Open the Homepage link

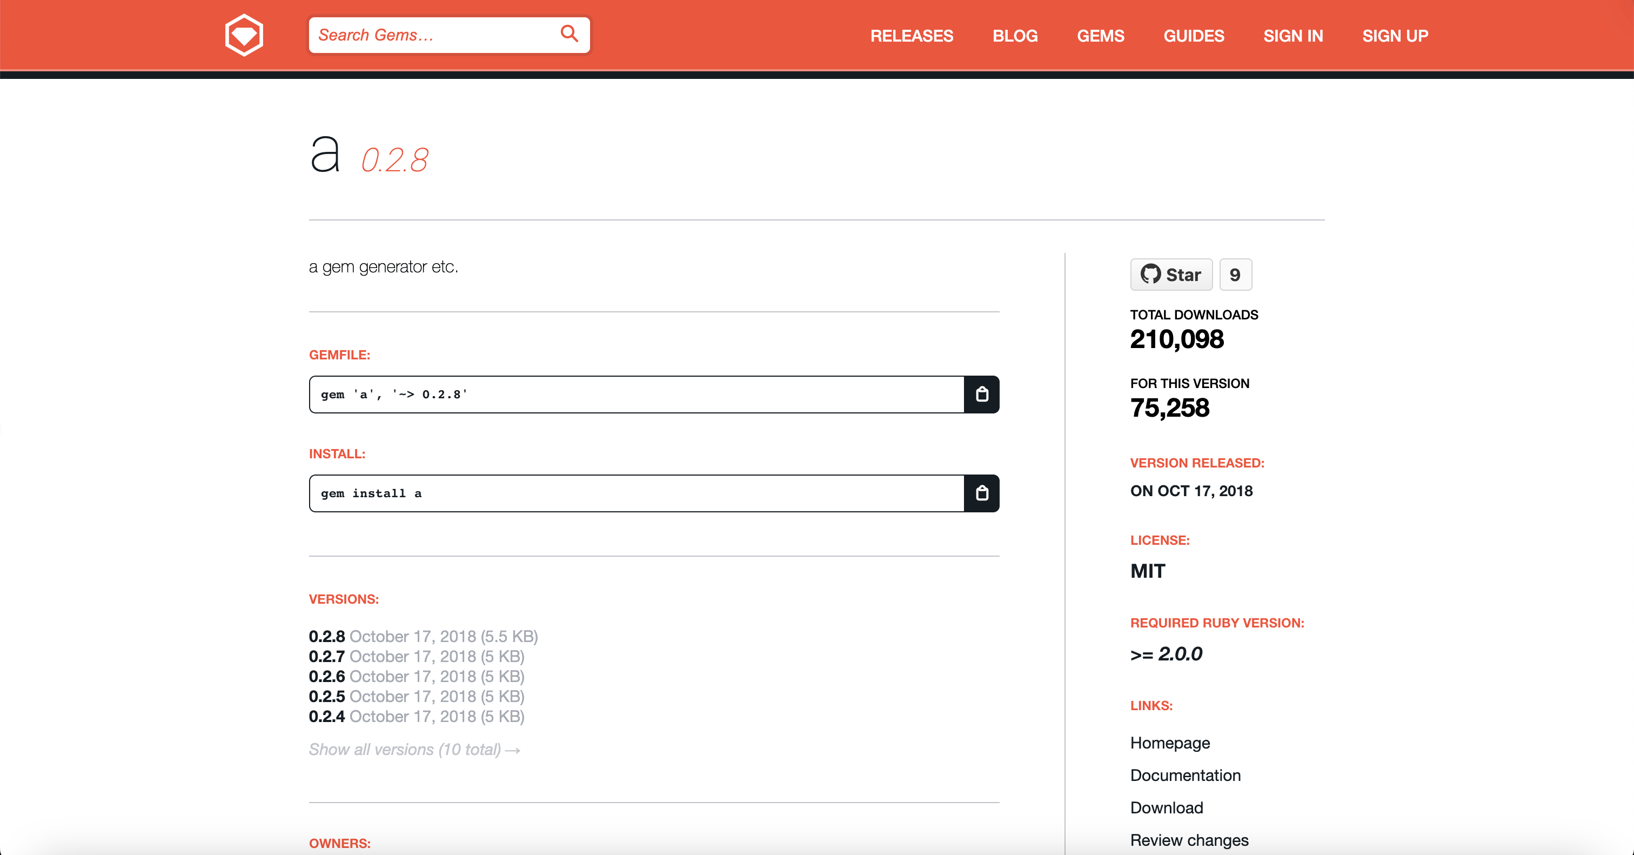click(x=1170, y=743)
